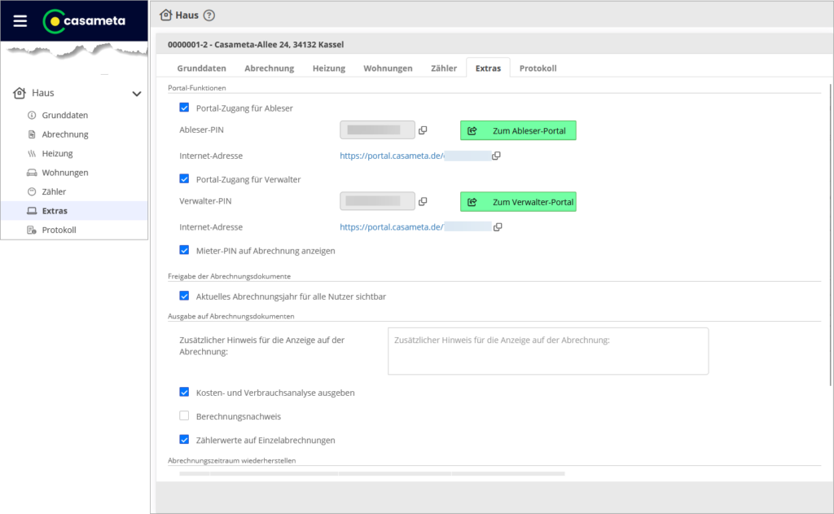Collapse the Haus sidebar section
Screen dimensions: 834x514
137,94
